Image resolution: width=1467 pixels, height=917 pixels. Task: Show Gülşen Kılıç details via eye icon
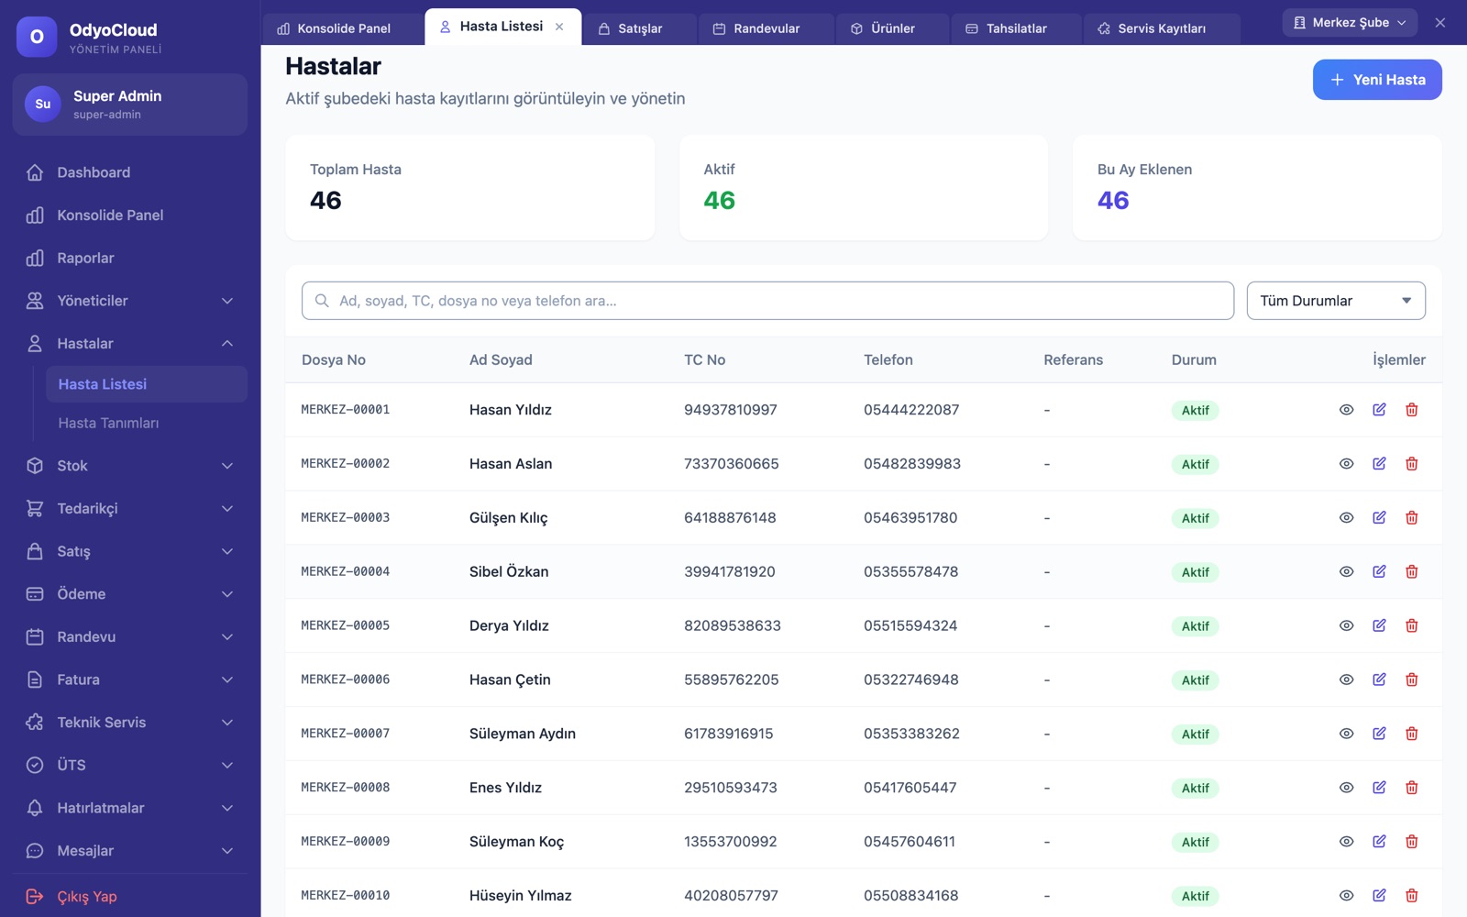[1346, 518]
